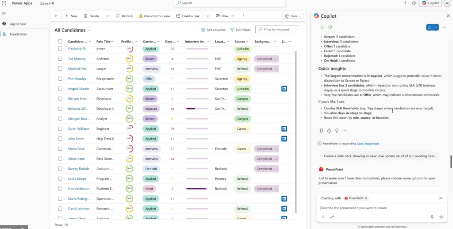Click the thumbs up icon in Copilot
This screenshot has height=229, width=453.
point(329,131)
